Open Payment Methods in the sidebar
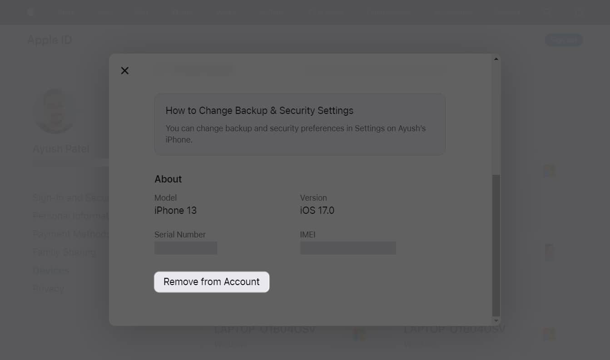This screenshot has height=360, width=610. 71,234
